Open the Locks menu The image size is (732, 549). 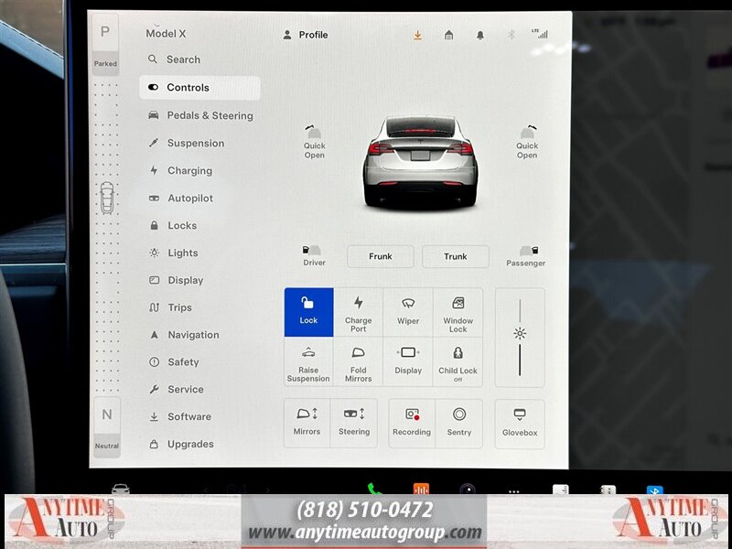[173, 225]
